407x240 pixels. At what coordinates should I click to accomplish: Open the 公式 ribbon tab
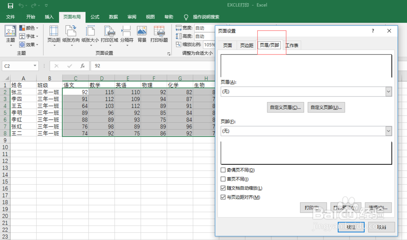click(x=94, y=17)
